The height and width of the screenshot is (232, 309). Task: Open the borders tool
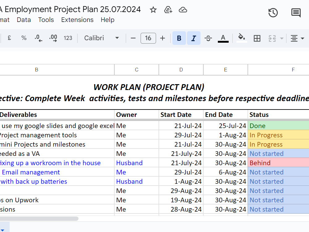pos(257,38)
